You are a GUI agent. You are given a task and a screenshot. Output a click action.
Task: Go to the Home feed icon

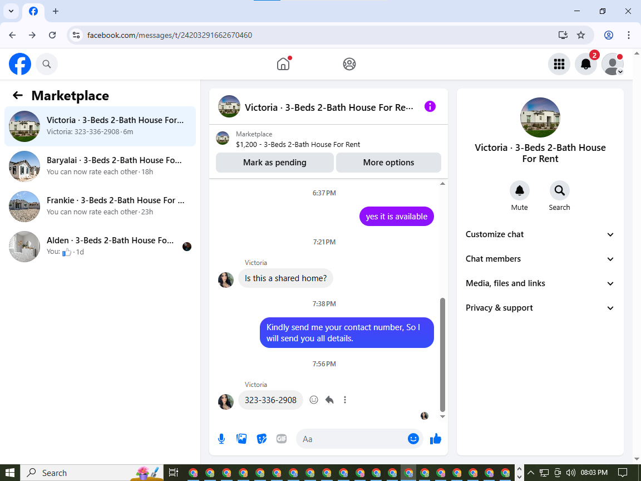[283, 64]
